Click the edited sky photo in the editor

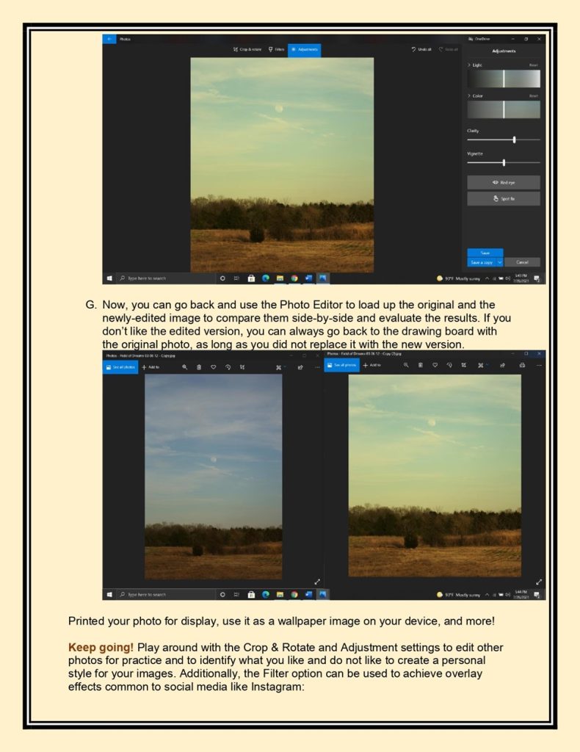282,165
